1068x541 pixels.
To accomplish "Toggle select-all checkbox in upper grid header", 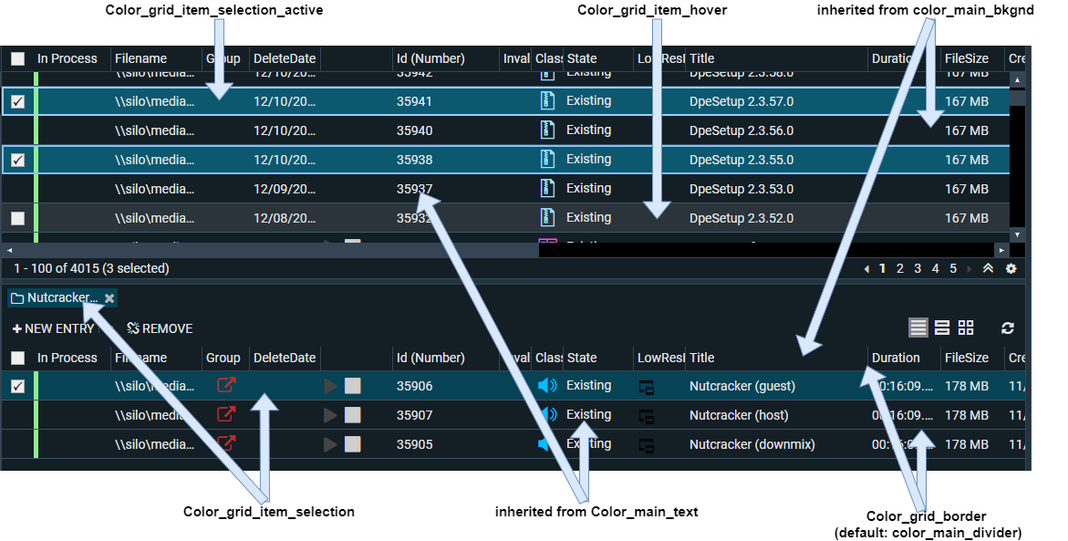I will click(17, 59).
